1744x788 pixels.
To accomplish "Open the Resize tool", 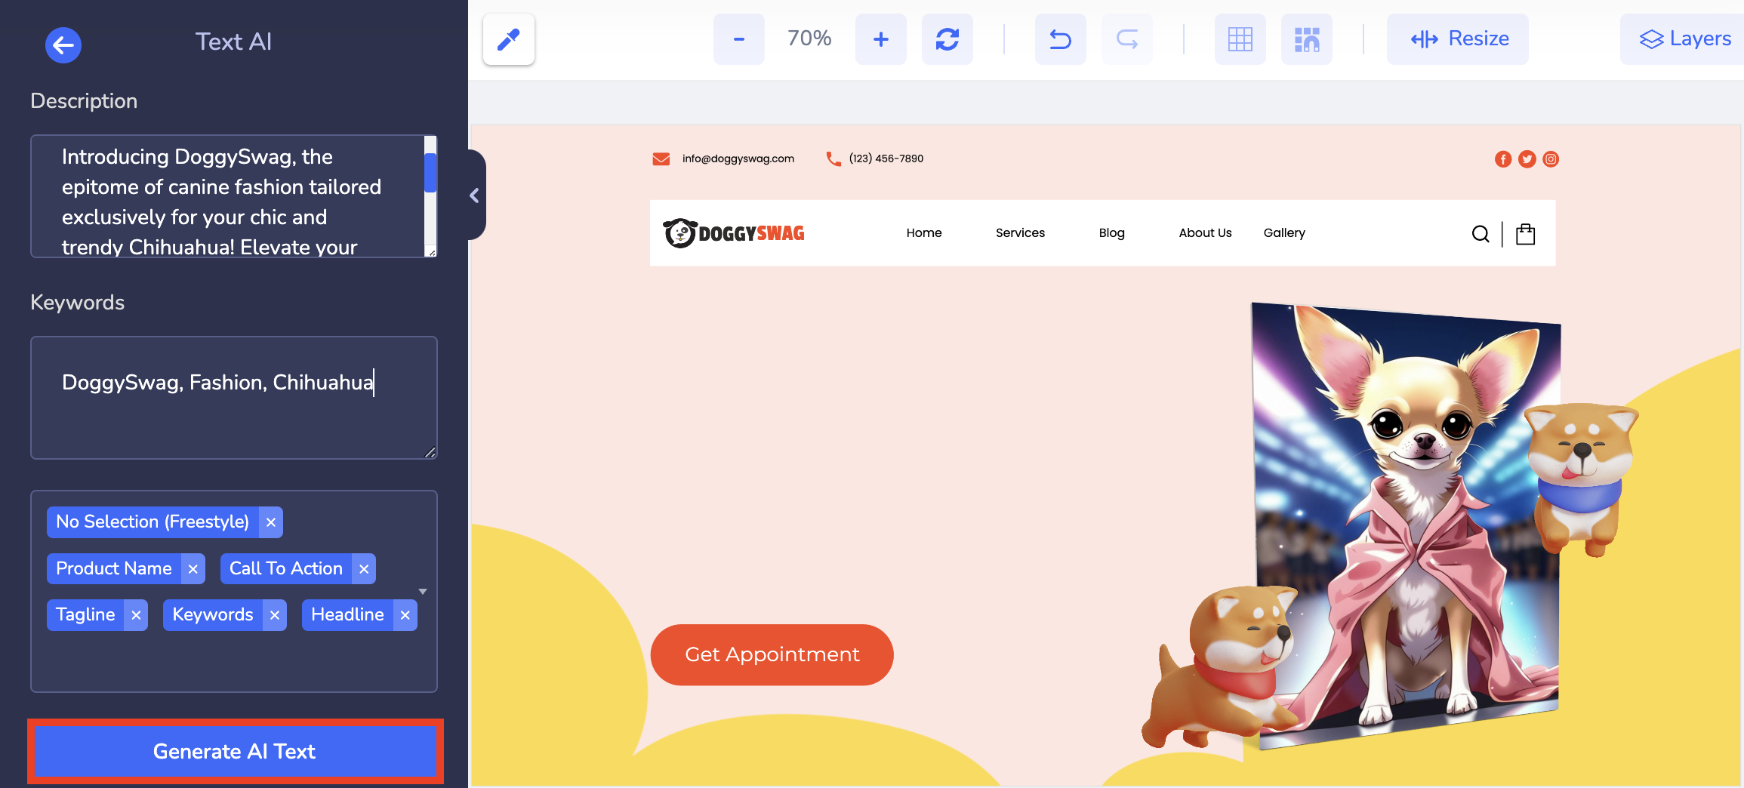I will click(x=1457, y=38).
